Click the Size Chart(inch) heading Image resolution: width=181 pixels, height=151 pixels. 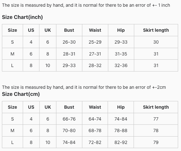tap(22, 17)
